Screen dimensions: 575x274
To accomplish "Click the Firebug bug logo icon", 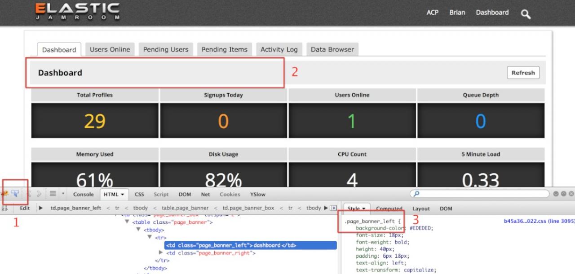I will [x=4, y=194].
